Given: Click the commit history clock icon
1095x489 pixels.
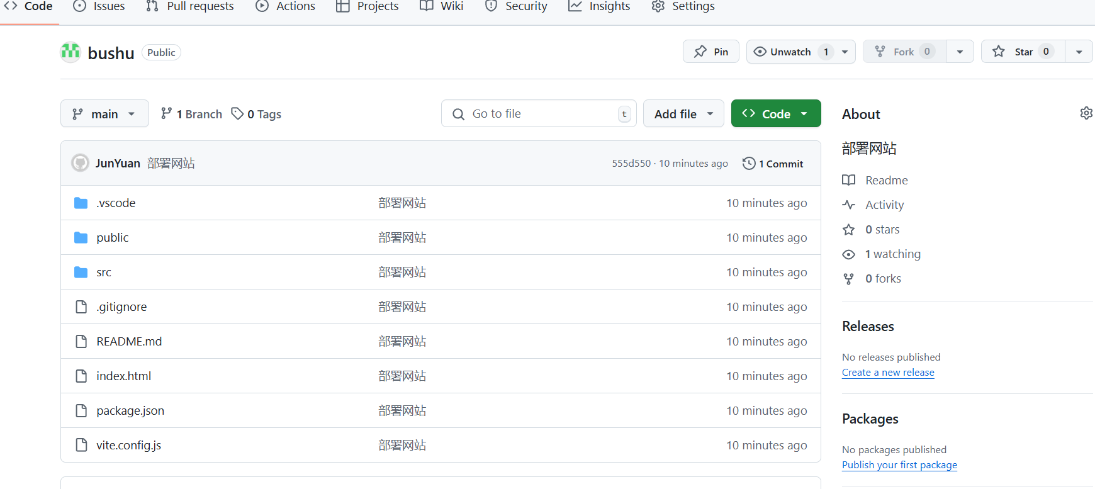Looking at the screenshot, I should 749,164.
